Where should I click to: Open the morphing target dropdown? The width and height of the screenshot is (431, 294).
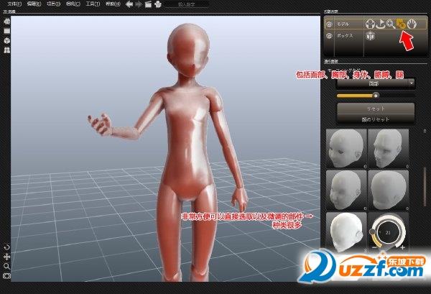click(x=375, y=83)
